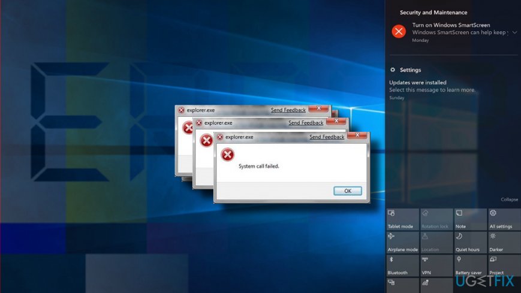Click title bar error icon of rearmost dialog
This screenshot has height=293, width=521.
(x=181, y=110)
